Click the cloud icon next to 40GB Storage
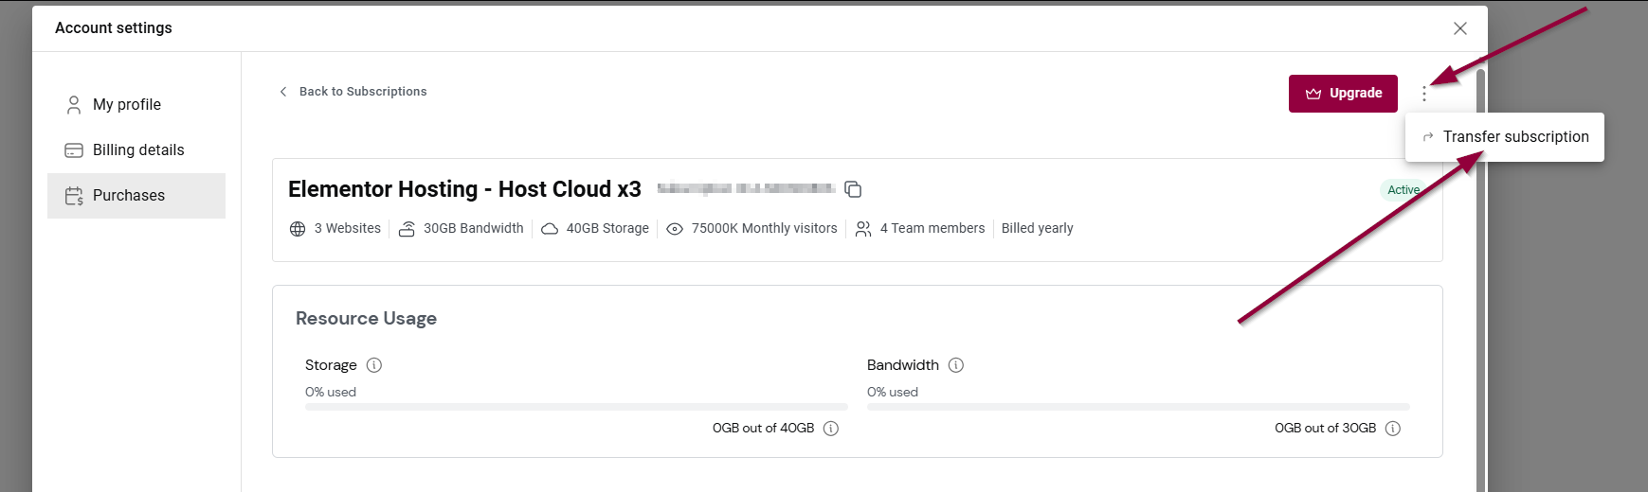This screenshot has height=492, width=1648. tap(550, 229)
